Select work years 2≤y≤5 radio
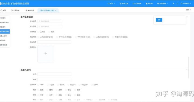194x102 pixels. 58,85
